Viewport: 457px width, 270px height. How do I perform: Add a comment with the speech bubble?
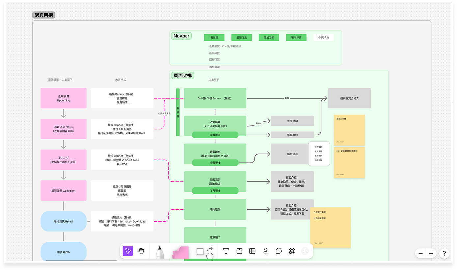279,251
